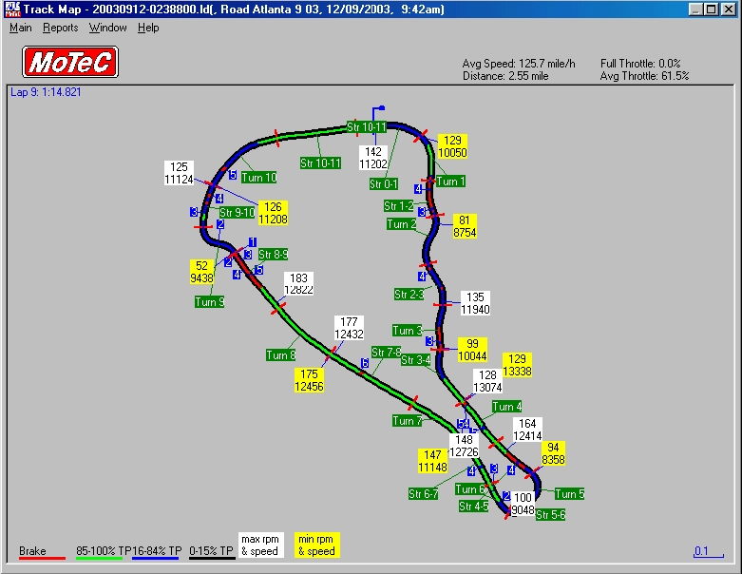Screen dimensions: 742x574
Task: Select the Str 0-1 straight label
Action: click(x=383, y=184)
